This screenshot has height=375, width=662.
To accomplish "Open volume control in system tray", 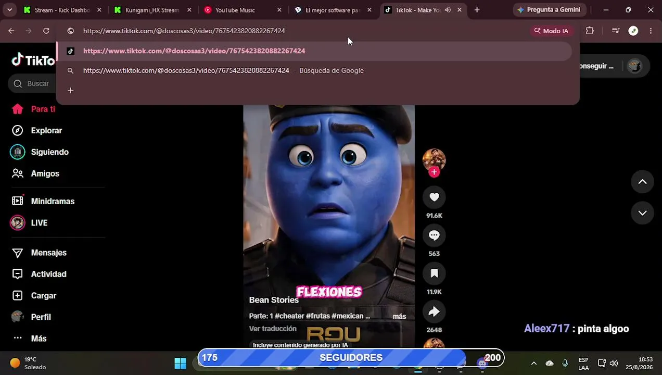I will point(614,363).
